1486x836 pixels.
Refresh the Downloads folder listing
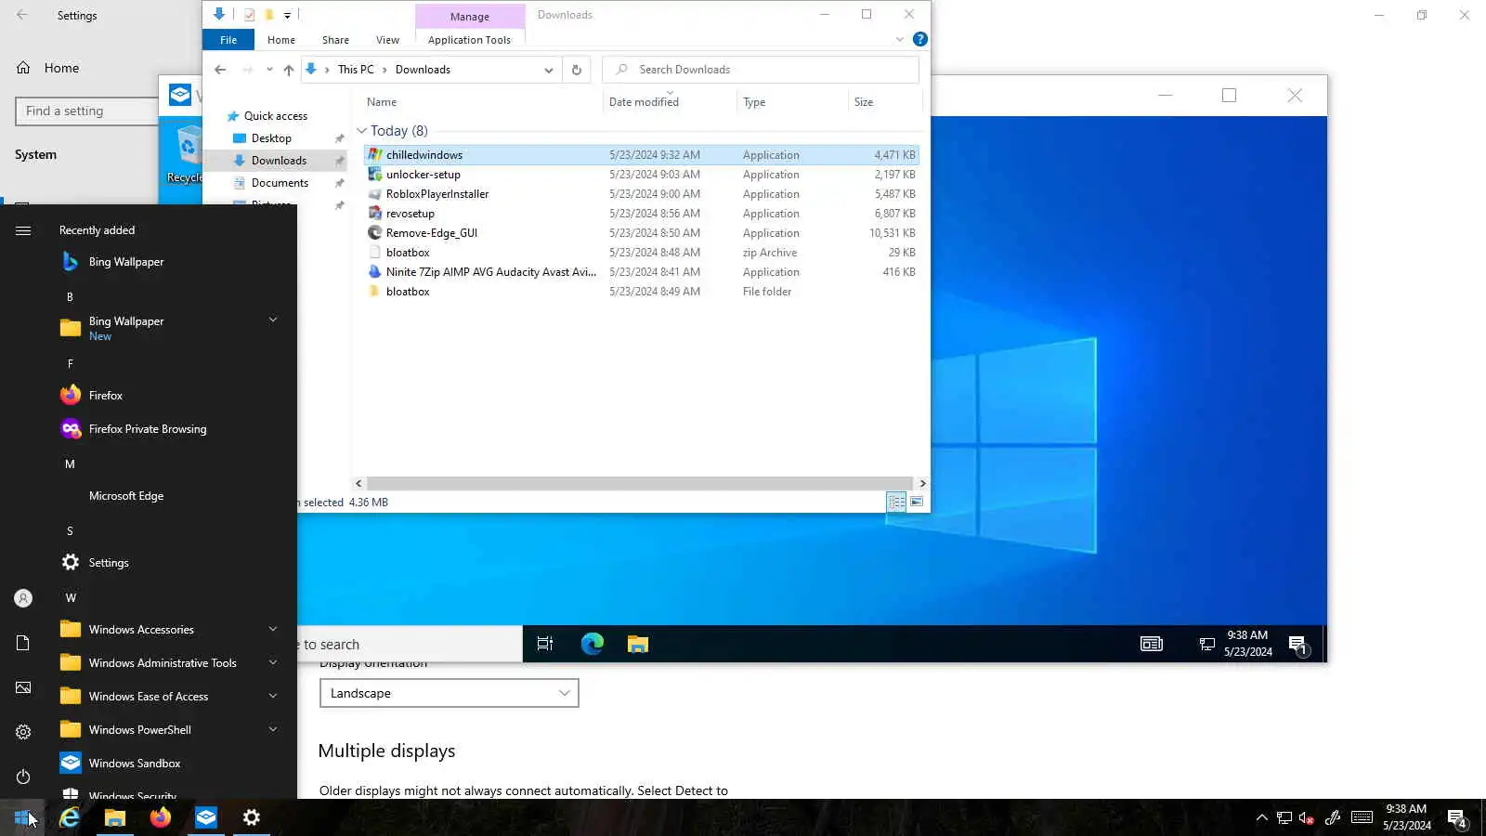(x=577, y=70)
